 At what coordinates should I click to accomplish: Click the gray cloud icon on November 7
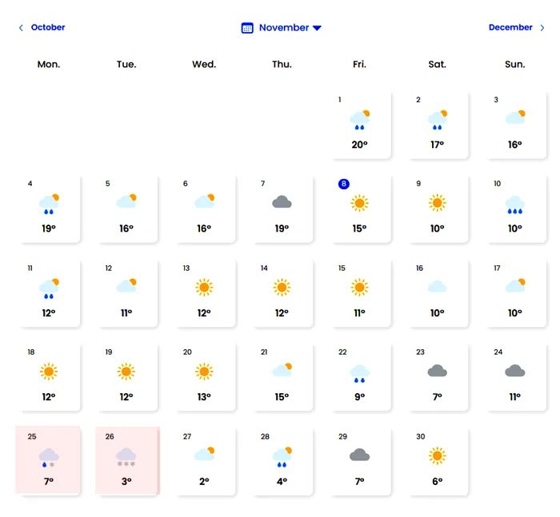pyautogui.click(x=282, y=203)
